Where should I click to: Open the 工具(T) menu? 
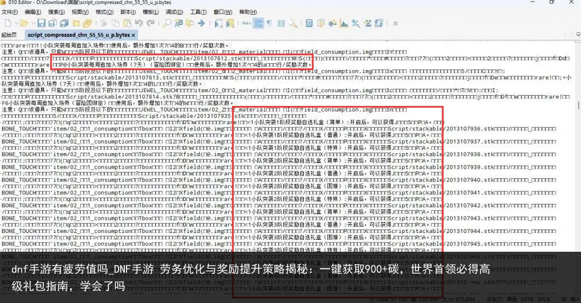(198, 12)
